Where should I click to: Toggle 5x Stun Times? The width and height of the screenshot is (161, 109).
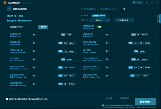[108, 35]
